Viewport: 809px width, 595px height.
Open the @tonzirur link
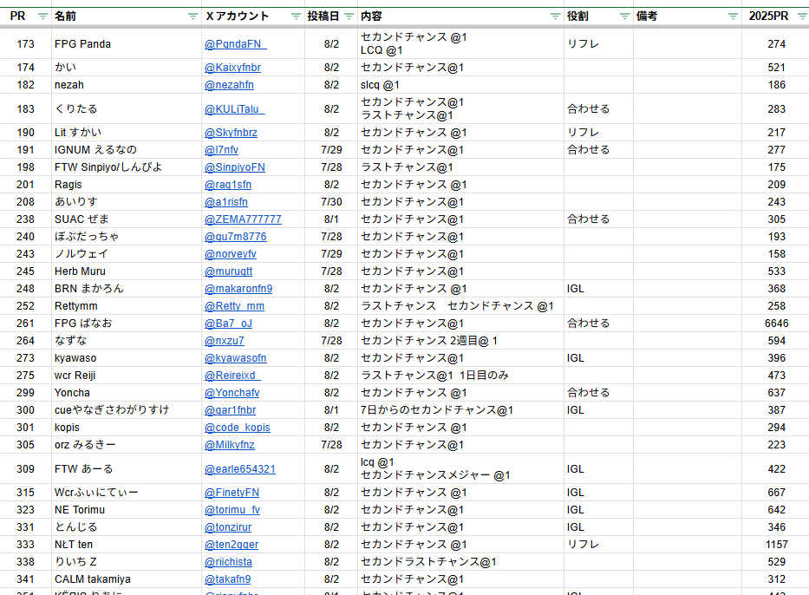tap(228, 527)
